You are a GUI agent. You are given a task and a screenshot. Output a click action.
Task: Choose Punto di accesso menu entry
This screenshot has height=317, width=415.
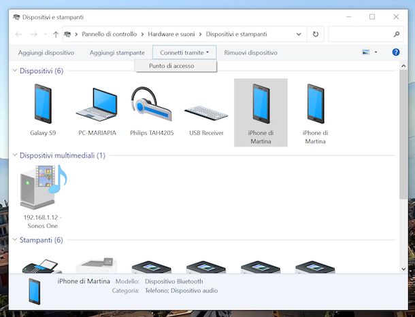click(x=176, y=66)
